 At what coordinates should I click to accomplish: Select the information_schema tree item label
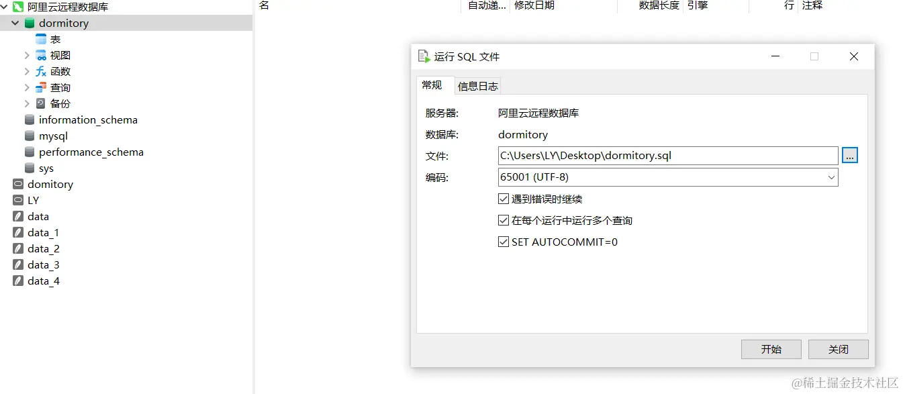click(x=88, y=119)
